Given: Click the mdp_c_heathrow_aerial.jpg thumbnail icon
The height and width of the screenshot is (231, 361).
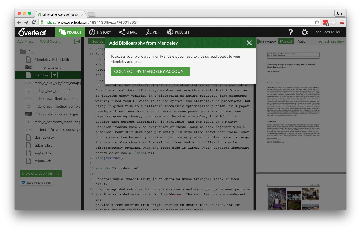Looking at the screenshot, I should coord(29,114).
